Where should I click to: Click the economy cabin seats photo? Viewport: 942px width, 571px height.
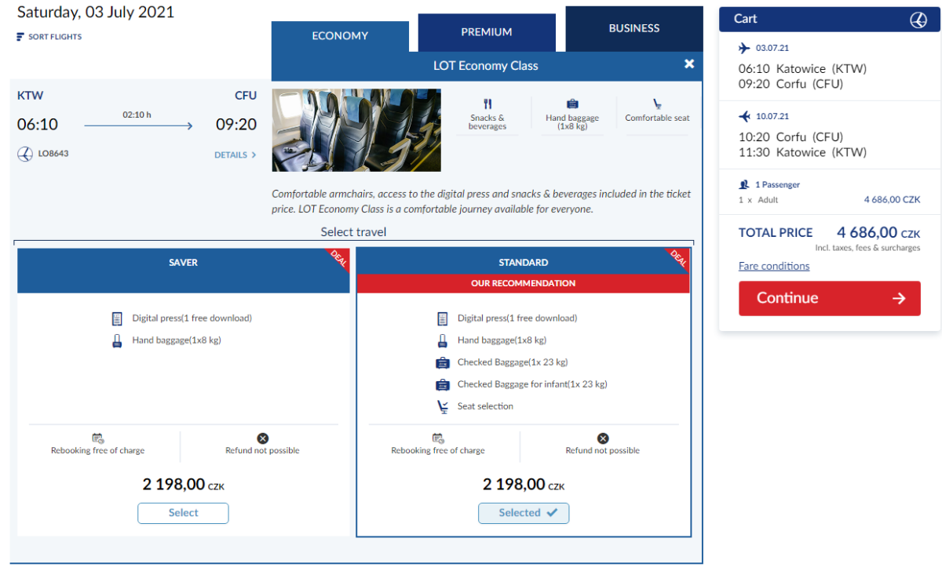(x=356, y=130)
